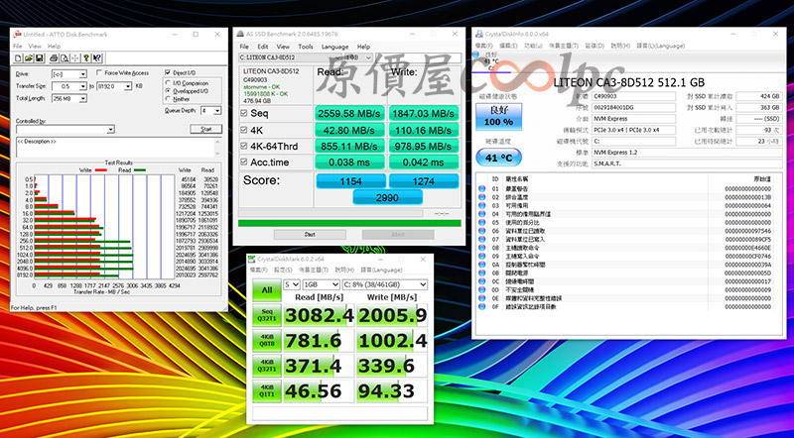Click the status dot for SMART attribute 01
794x438 pixels.
coord(481,188)
